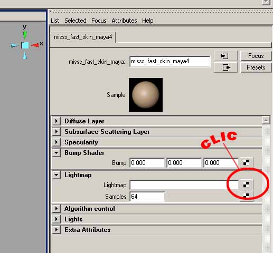Open the Attributes menu
Screen dimensions: 273x253
[124, 21]
